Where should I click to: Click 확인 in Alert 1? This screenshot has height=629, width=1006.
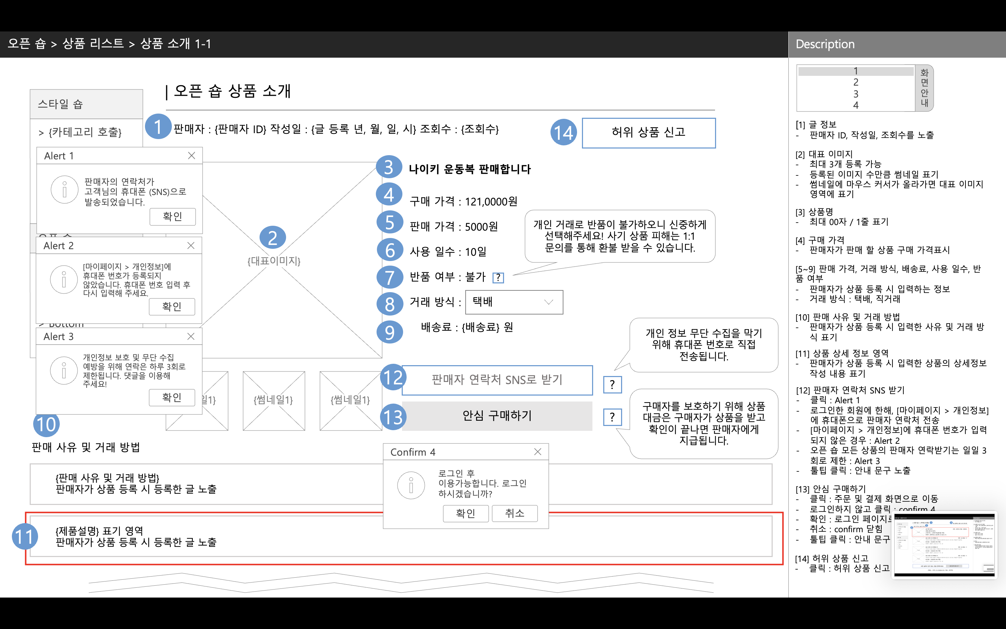173,217
